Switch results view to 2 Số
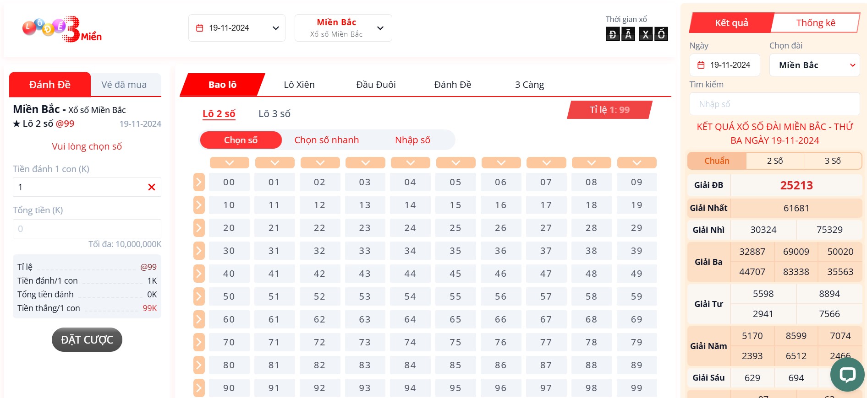The width and height of the screenshot is (867, 398). click(775, 161)
